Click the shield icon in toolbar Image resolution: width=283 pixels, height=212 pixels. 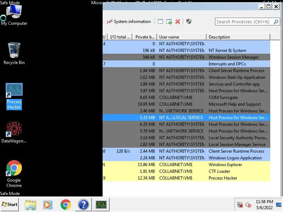pyautogui.click(x=189, y=22)
